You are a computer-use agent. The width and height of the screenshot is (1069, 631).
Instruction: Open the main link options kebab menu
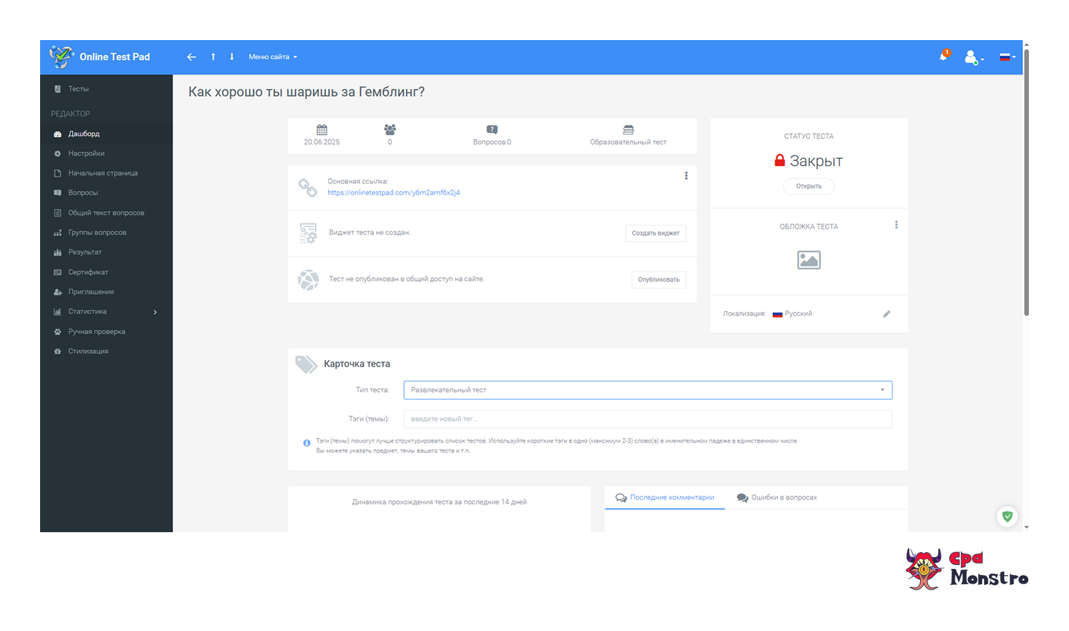(685, 176)
